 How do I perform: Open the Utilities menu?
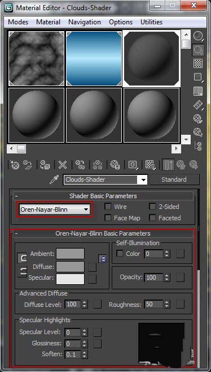point(151,22)
